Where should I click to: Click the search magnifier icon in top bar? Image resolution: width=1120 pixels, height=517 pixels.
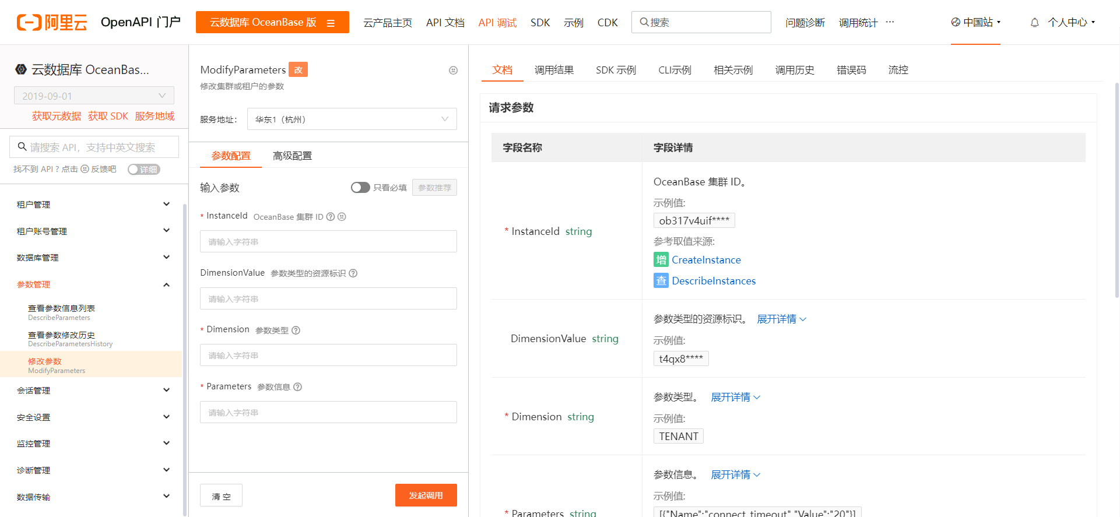pos(644,22)
